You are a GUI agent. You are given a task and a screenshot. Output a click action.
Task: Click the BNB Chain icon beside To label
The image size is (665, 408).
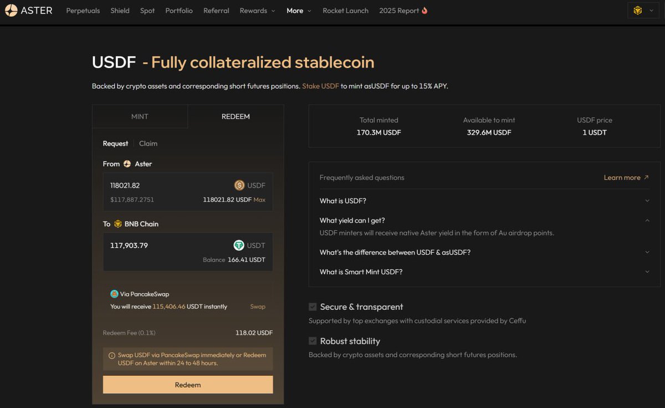(117, 224)
